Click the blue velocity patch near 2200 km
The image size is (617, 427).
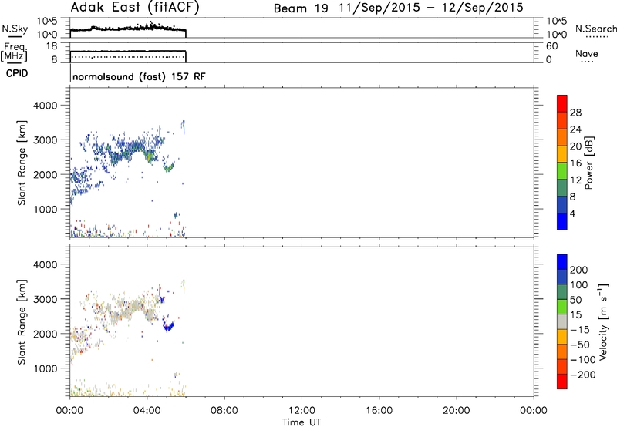coord(168,326)
